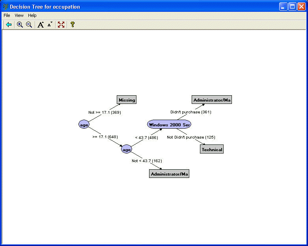Open help with question mark icon
Viewport: 308px width, 246px height.
(72, 25)
